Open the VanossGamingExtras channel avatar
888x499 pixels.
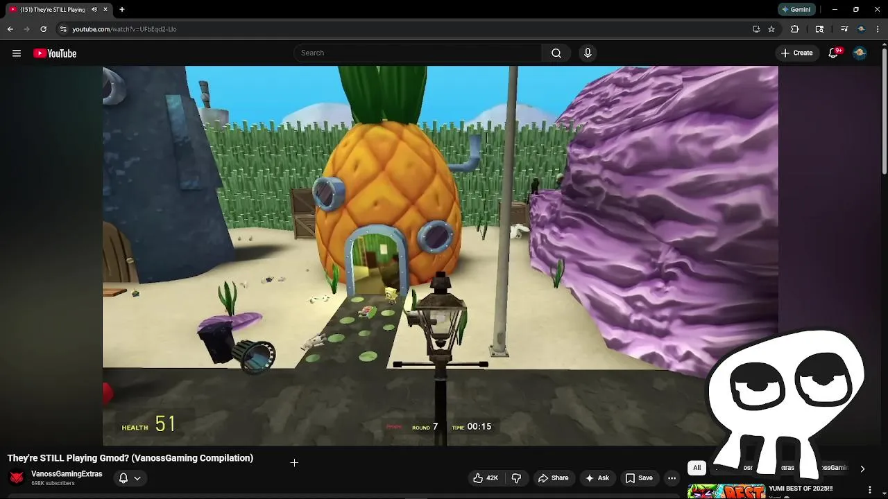[17, 478]
